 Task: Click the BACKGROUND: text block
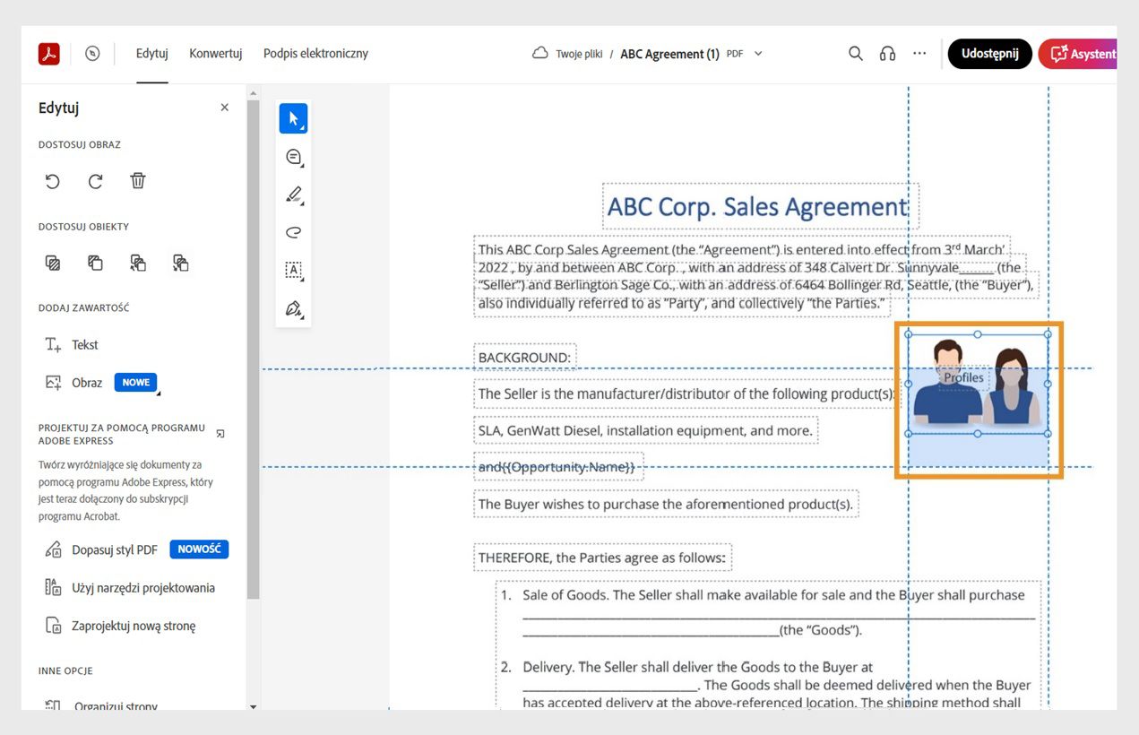point(524,358)
